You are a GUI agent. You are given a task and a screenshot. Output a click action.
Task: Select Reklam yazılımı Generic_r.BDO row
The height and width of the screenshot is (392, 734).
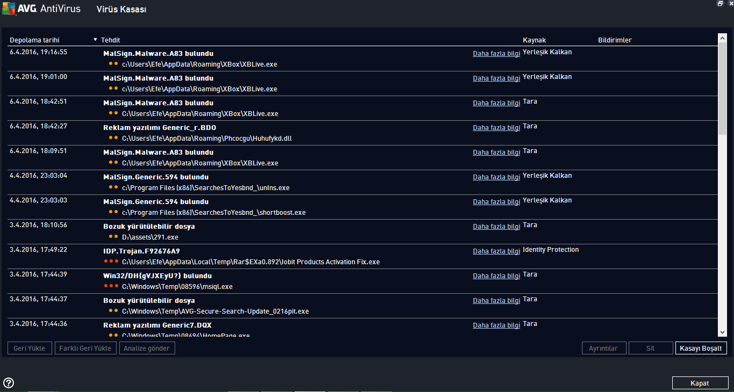pyautogui.click(x=363, y=133)
